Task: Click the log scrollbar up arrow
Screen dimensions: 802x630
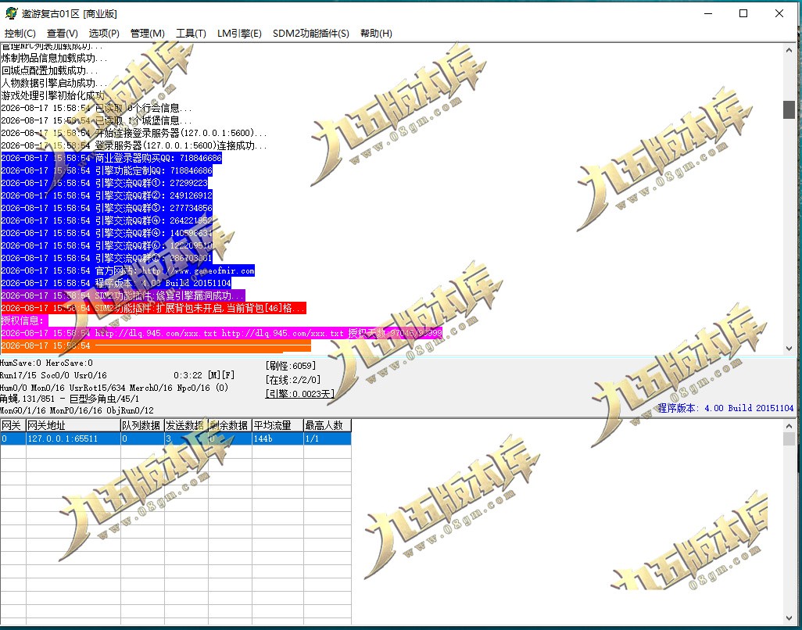Action: click(789, 51)
